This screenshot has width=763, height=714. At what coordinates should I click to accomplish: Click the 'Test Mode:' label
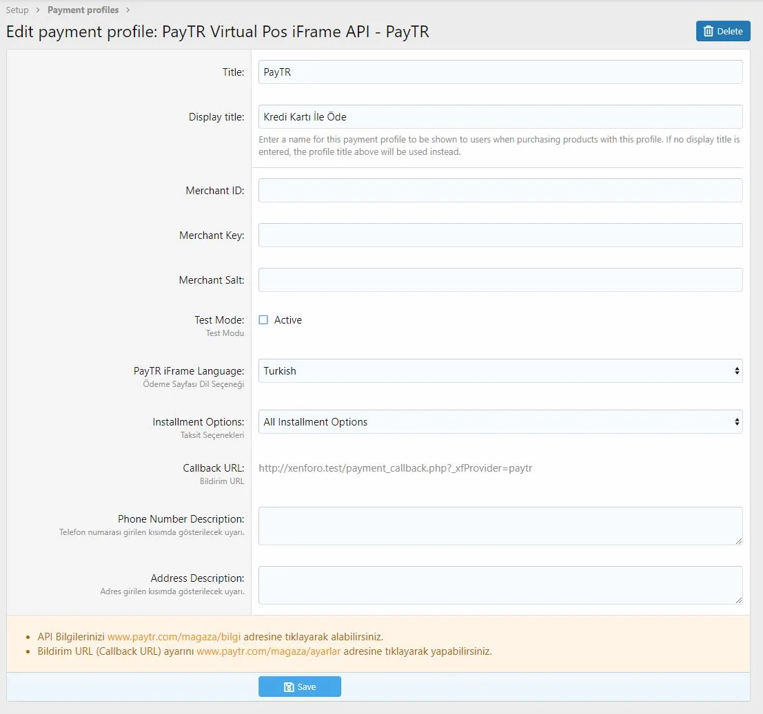[x=219, y=319]
